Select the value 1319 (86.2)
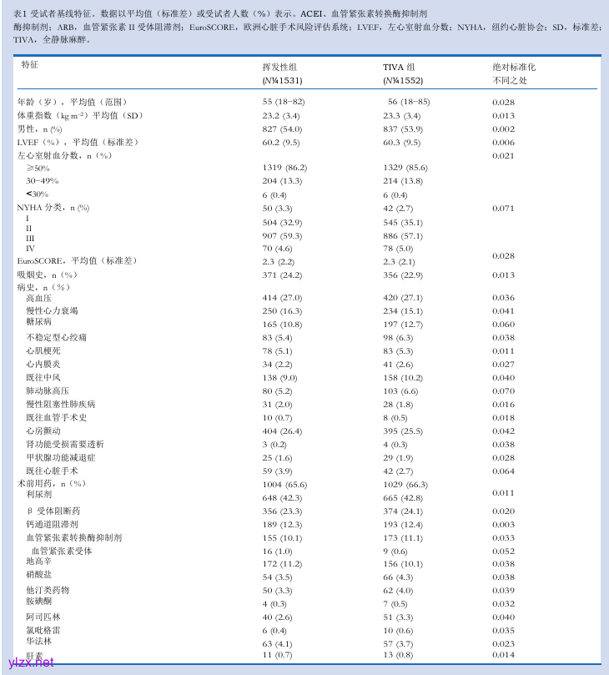The height and width of the screenshot is (675, 609). coord(285,168)
